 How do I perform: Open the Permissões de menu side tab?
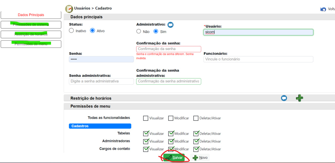tap(31, 44)
